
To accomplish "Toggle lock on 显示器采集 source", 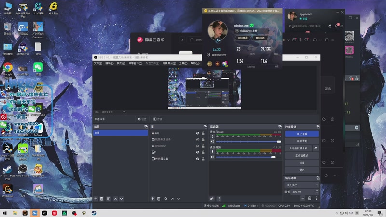I will (x=203, y=159).
